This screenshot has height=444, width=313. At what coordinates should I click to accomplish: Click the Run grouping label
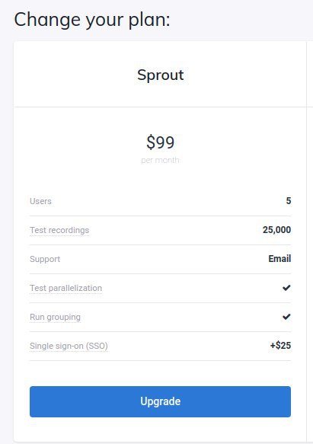coord(56,317)
